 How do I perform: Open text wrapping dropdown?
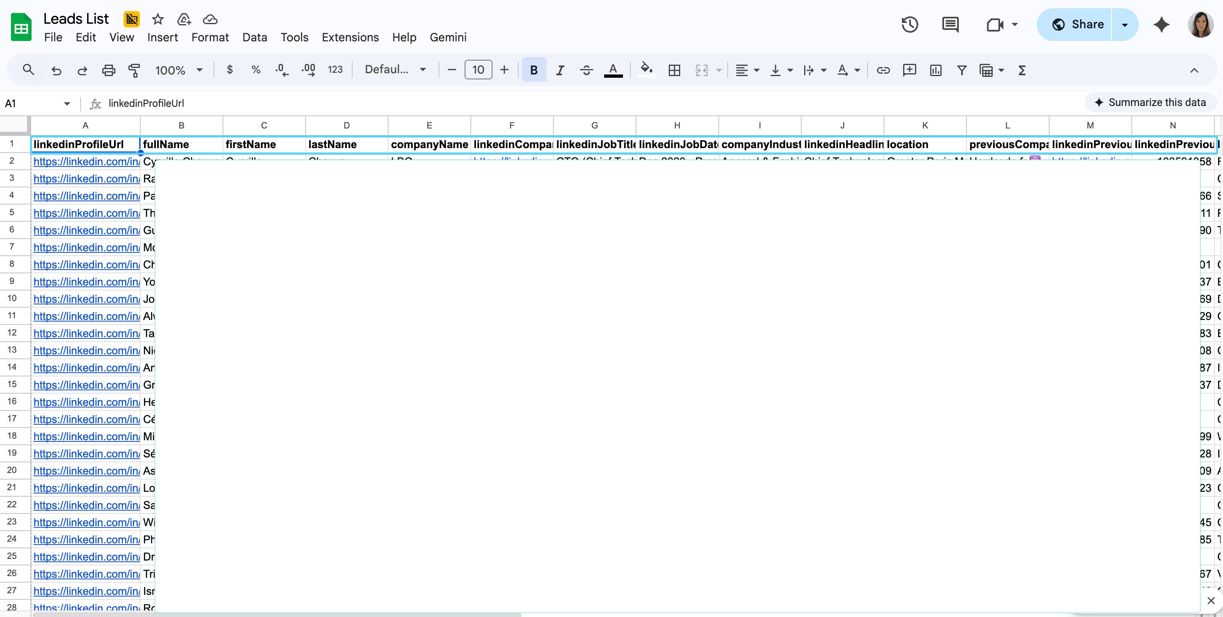click(815, 70)
